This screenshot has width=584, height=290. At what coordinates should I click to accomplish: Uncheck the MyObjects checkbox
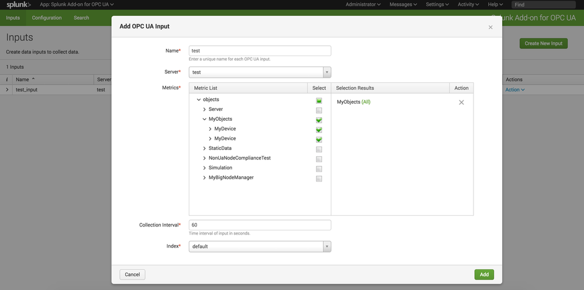coord(319,120)
